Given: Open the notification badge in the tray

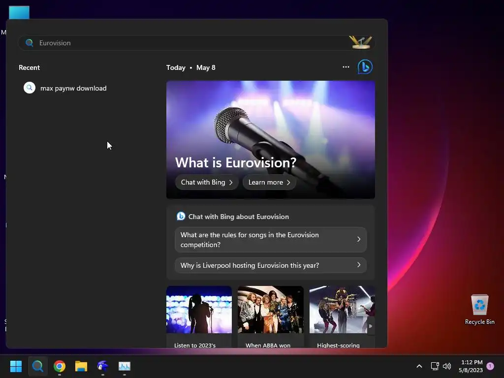Looking at the screenshot, I should point(490,366).
